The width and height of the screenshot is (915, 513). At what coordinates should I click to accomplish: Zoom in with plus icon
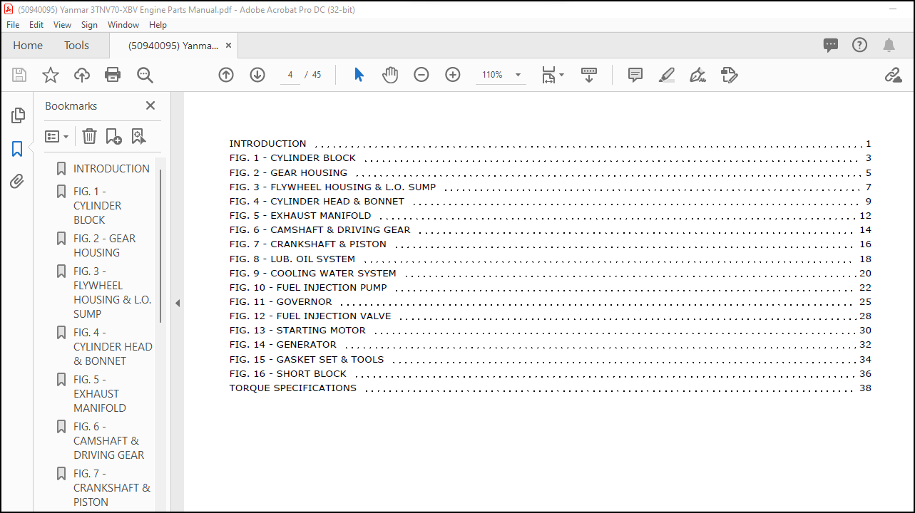(x=453, y=75)
